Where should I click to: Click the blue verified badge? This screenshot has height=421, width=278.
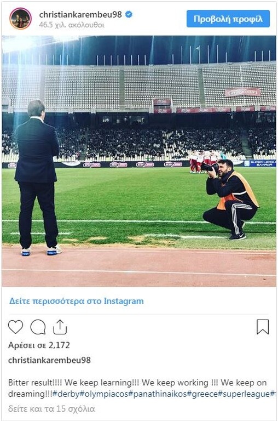tap(129, 14)
